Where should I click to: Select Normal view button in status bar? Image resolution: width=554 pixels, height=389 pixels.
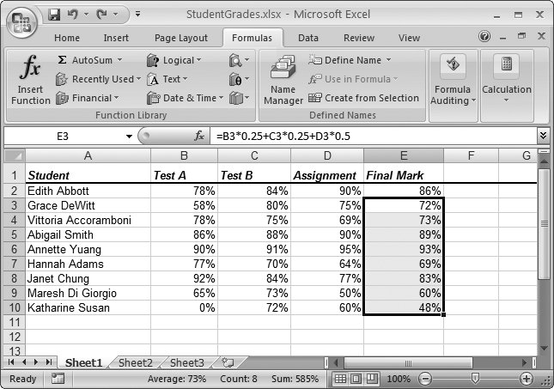[x=341, y=379]
